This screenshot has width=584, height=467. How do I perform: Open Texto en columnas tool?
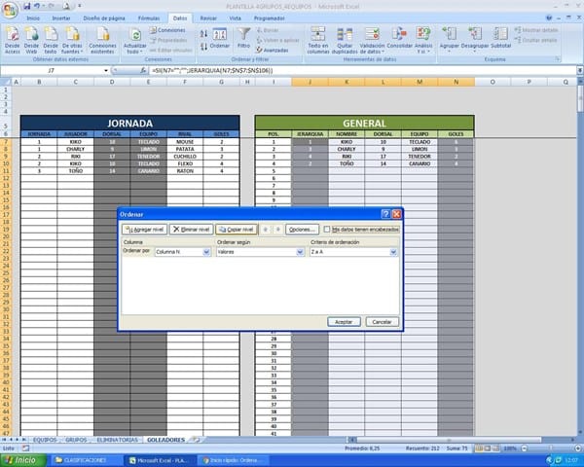point(317,37)
